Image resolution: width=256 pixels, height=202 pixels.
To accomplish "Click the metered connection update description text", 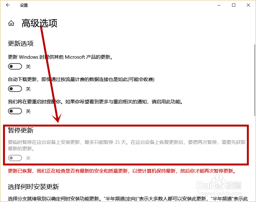I will pos(81,79).
